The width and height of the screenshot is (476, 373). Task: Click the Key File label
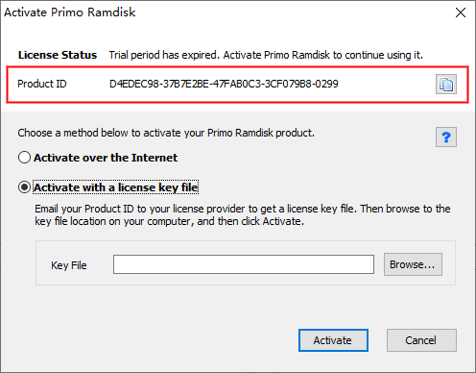coord(69,265)
